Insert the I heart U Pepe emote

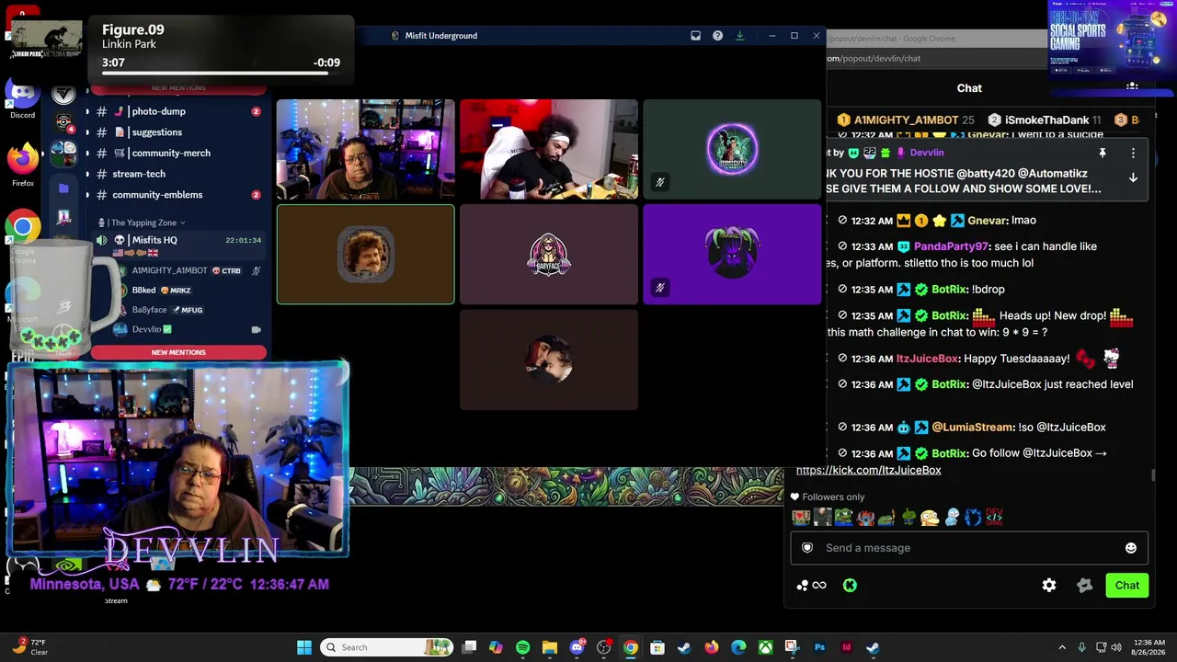pos(801,518)
